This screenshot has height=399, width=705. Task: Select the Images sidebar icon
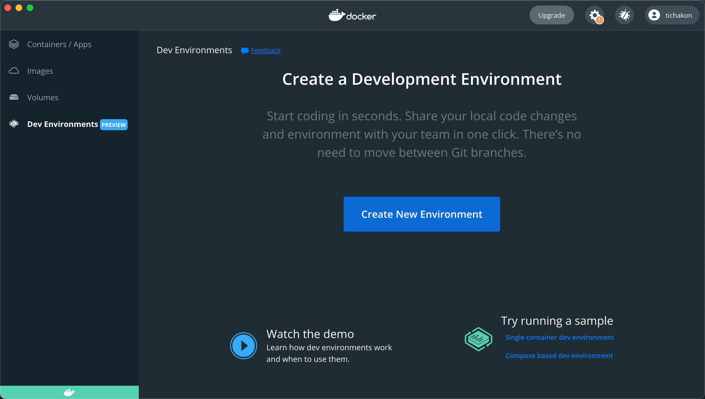14,71
